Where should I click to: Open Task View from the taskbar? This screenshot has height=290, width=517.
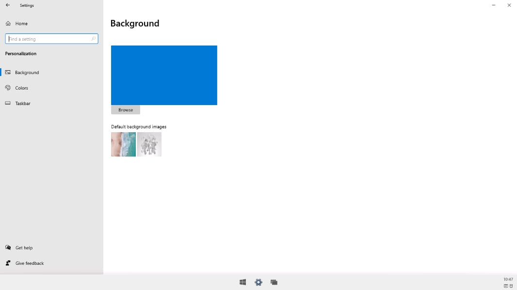pyautogui.click(x=274, y=282)
